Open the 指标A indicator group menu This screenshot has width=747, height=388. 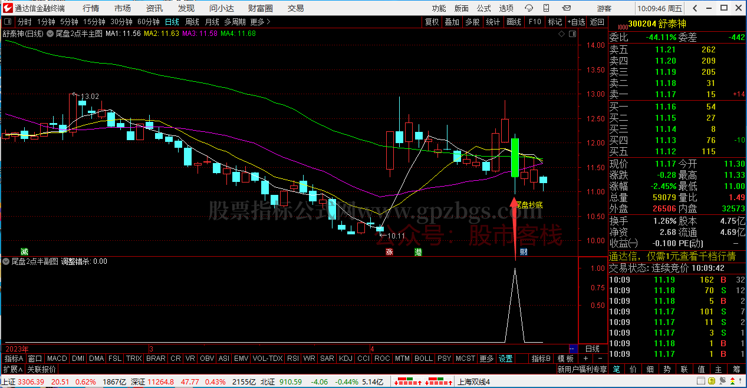point(14,359)
